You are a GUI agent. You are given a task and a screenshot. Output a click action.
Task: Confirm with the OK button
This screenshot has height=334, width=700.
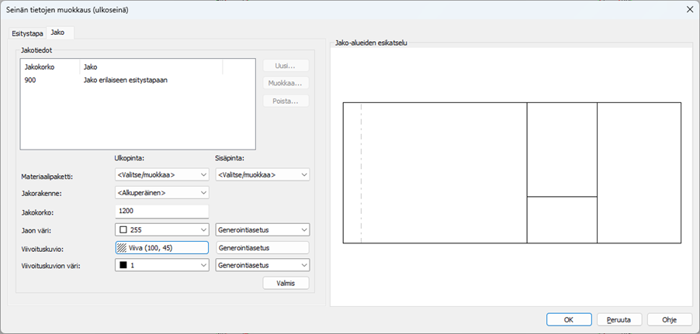click(x=569, y=319)
